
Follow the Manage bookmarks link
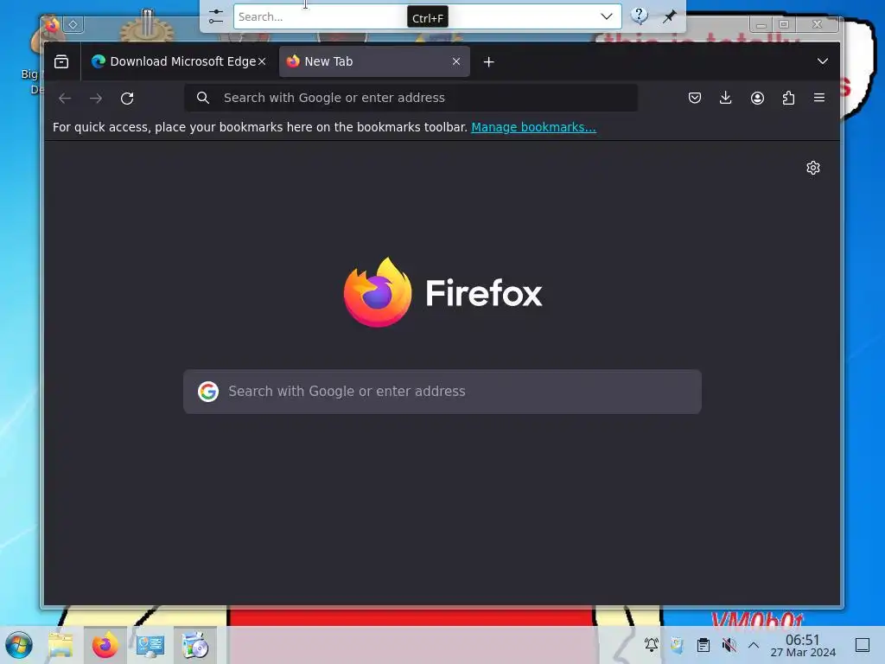click(x=533, y=127)
